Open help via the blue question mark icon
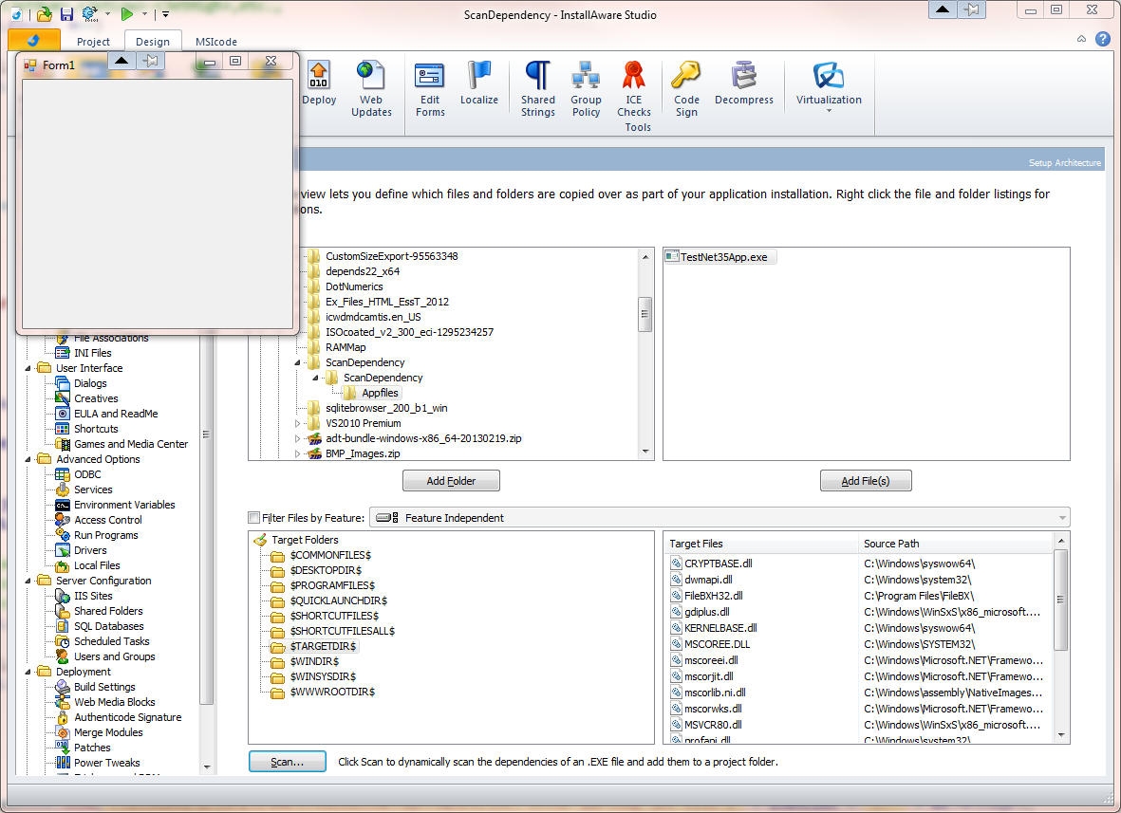Viewport: 1121px width, 813px height. pyautogui.click(x=1103, y=39)
